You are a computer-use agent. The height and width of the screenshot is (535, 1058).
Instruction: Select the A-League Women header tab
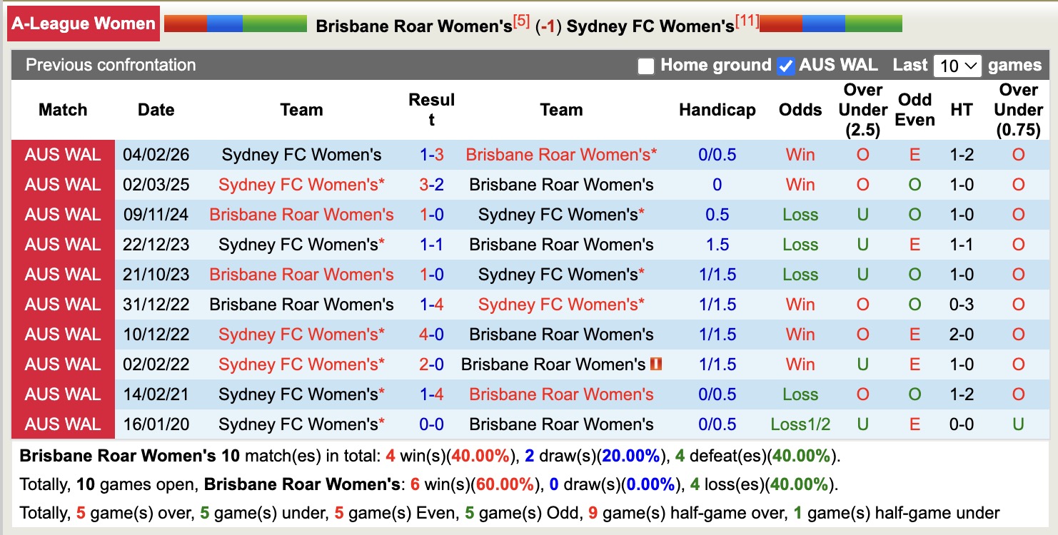[x=83, y=23]
